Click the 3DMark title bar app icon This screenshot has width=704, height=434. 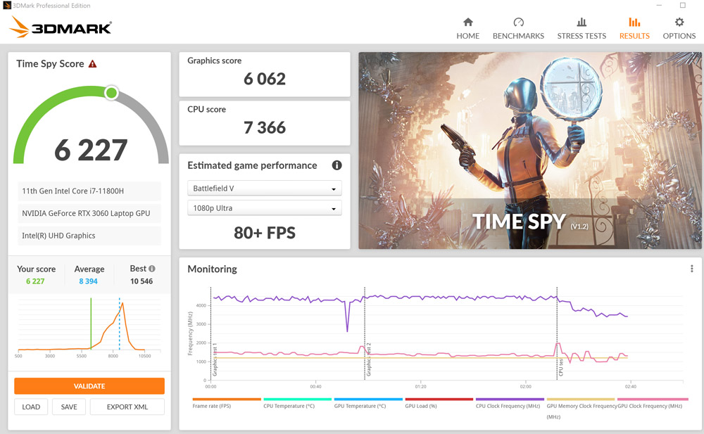tap(7, 6)
